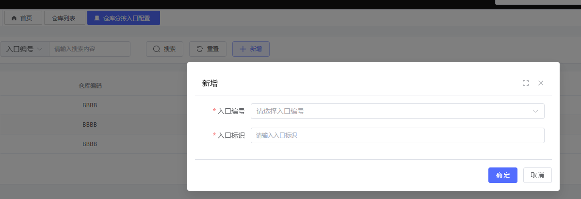Open the 入口编号 search type dropdown
581x199 pixels.
tap(25, 49)
